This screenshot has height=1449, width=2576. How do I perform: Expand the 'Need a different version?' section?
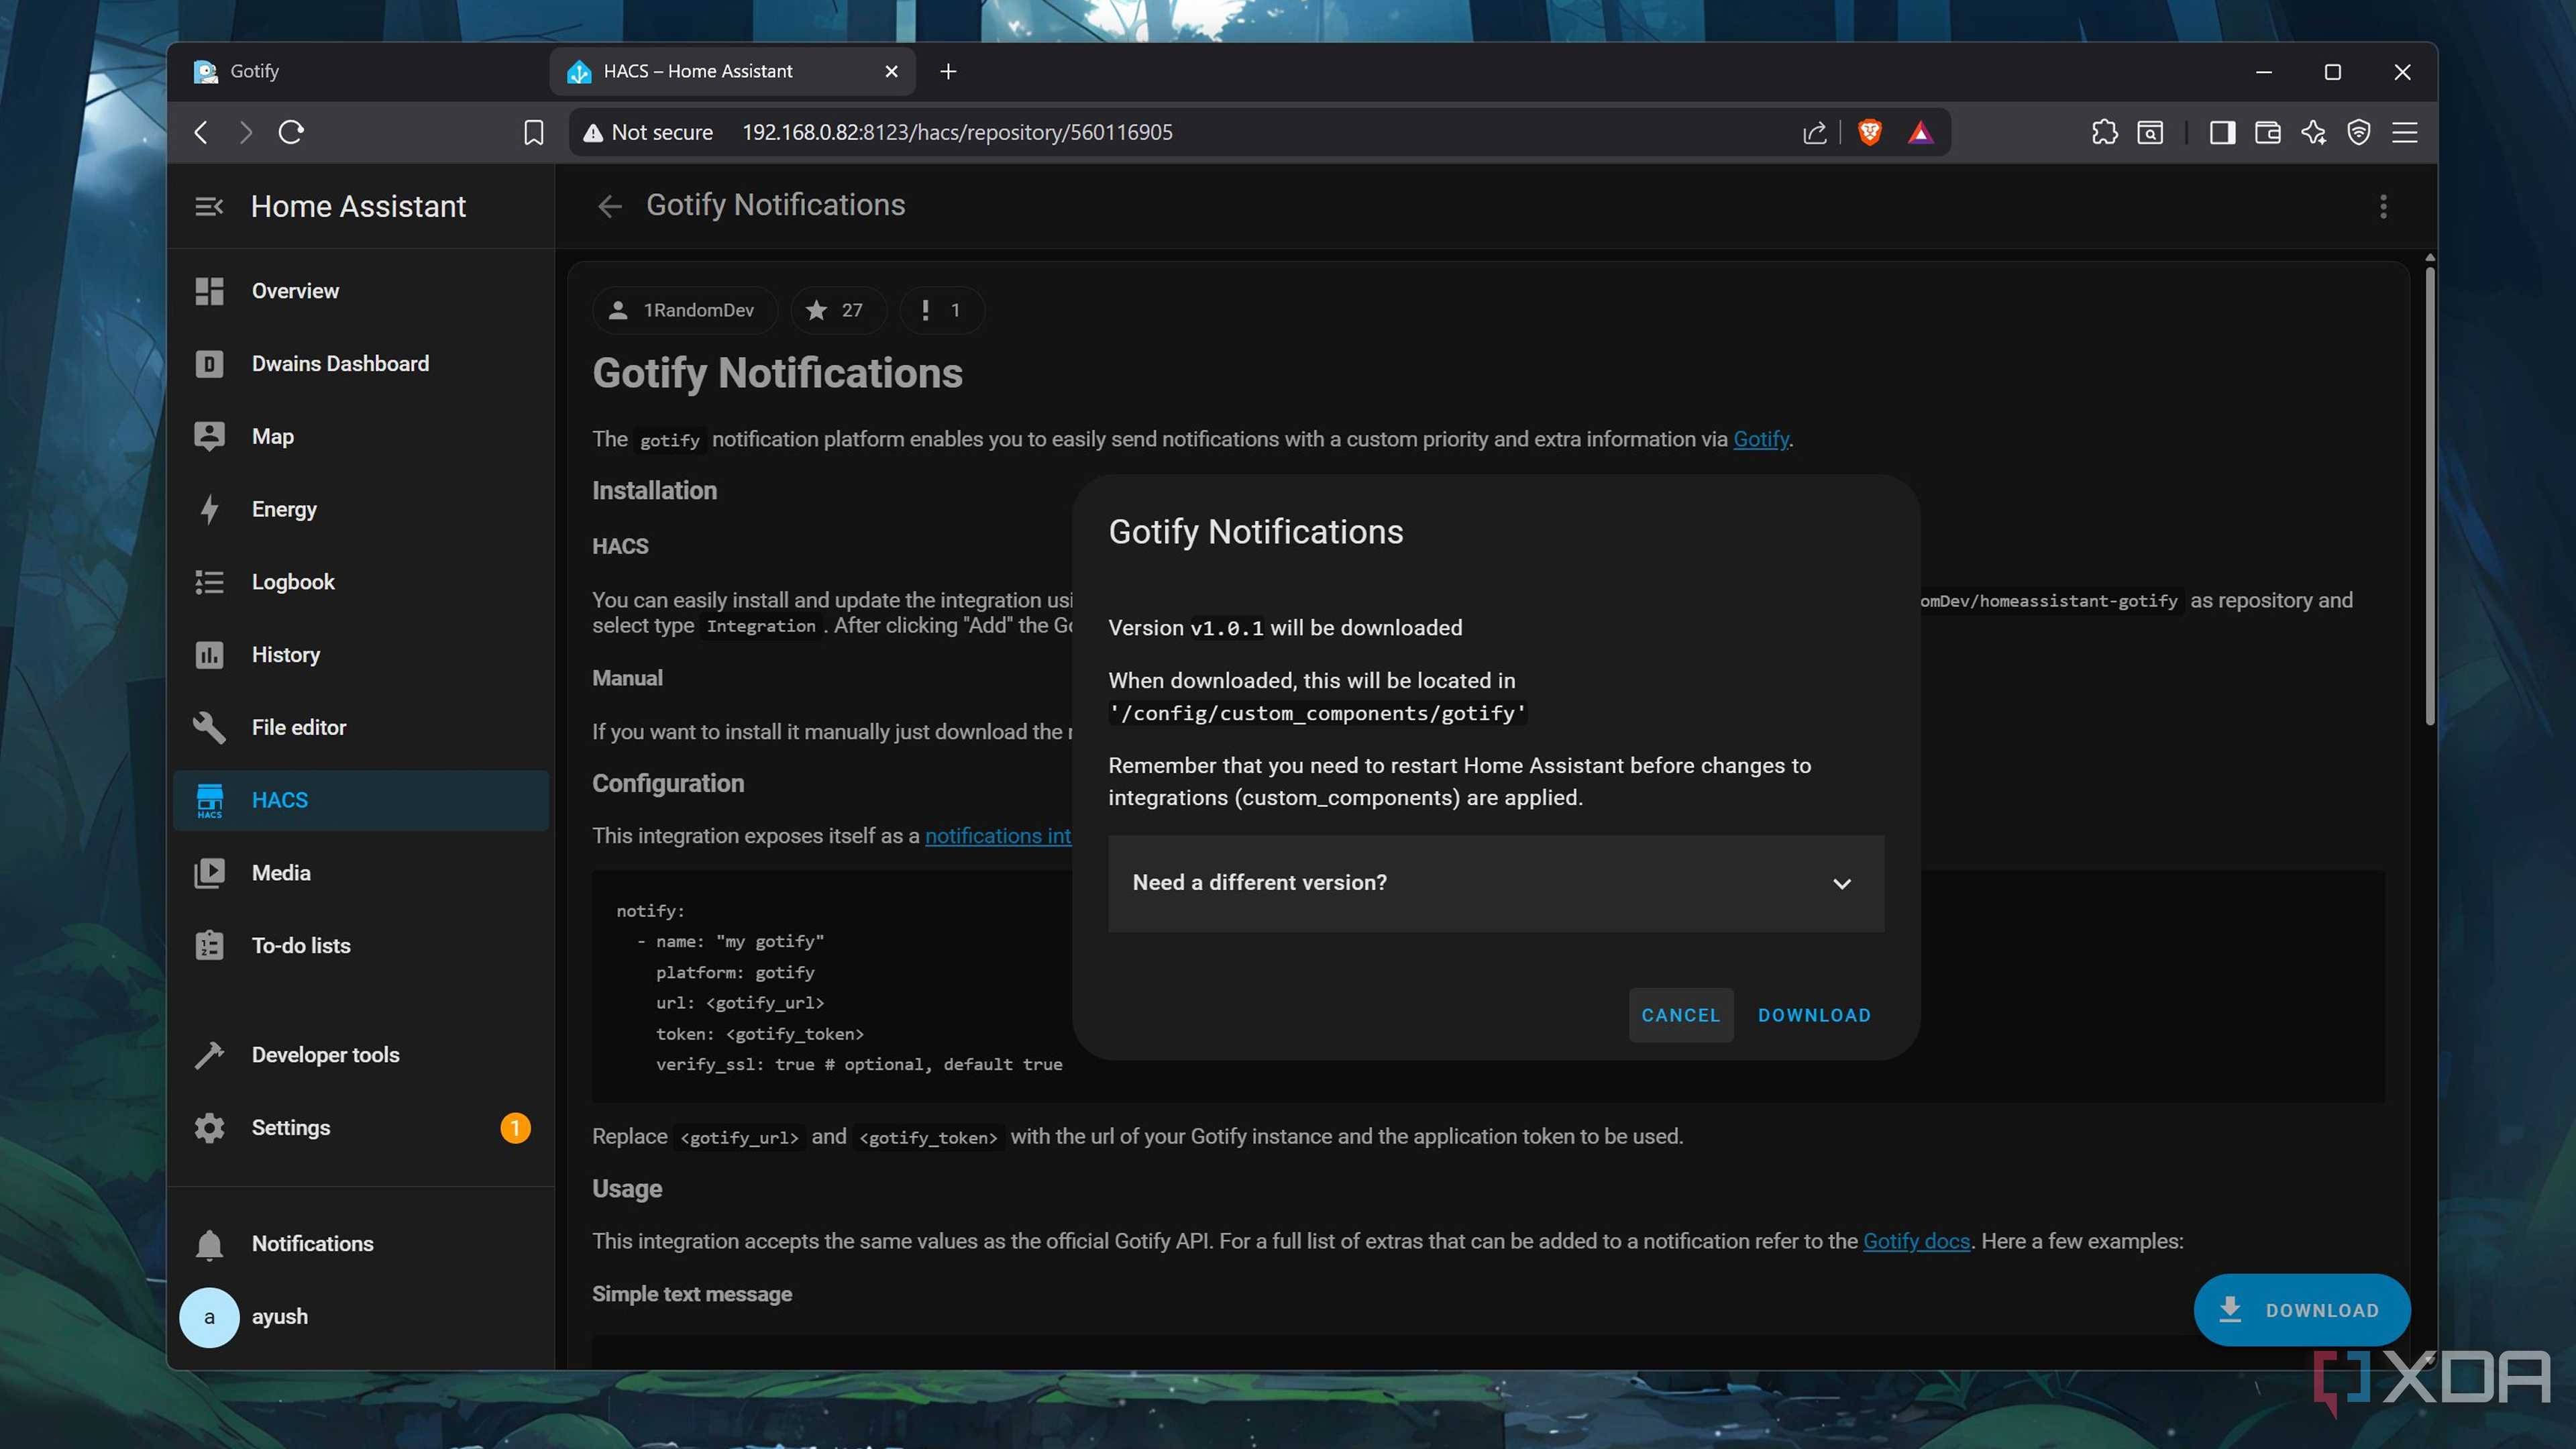[1496, 883]
